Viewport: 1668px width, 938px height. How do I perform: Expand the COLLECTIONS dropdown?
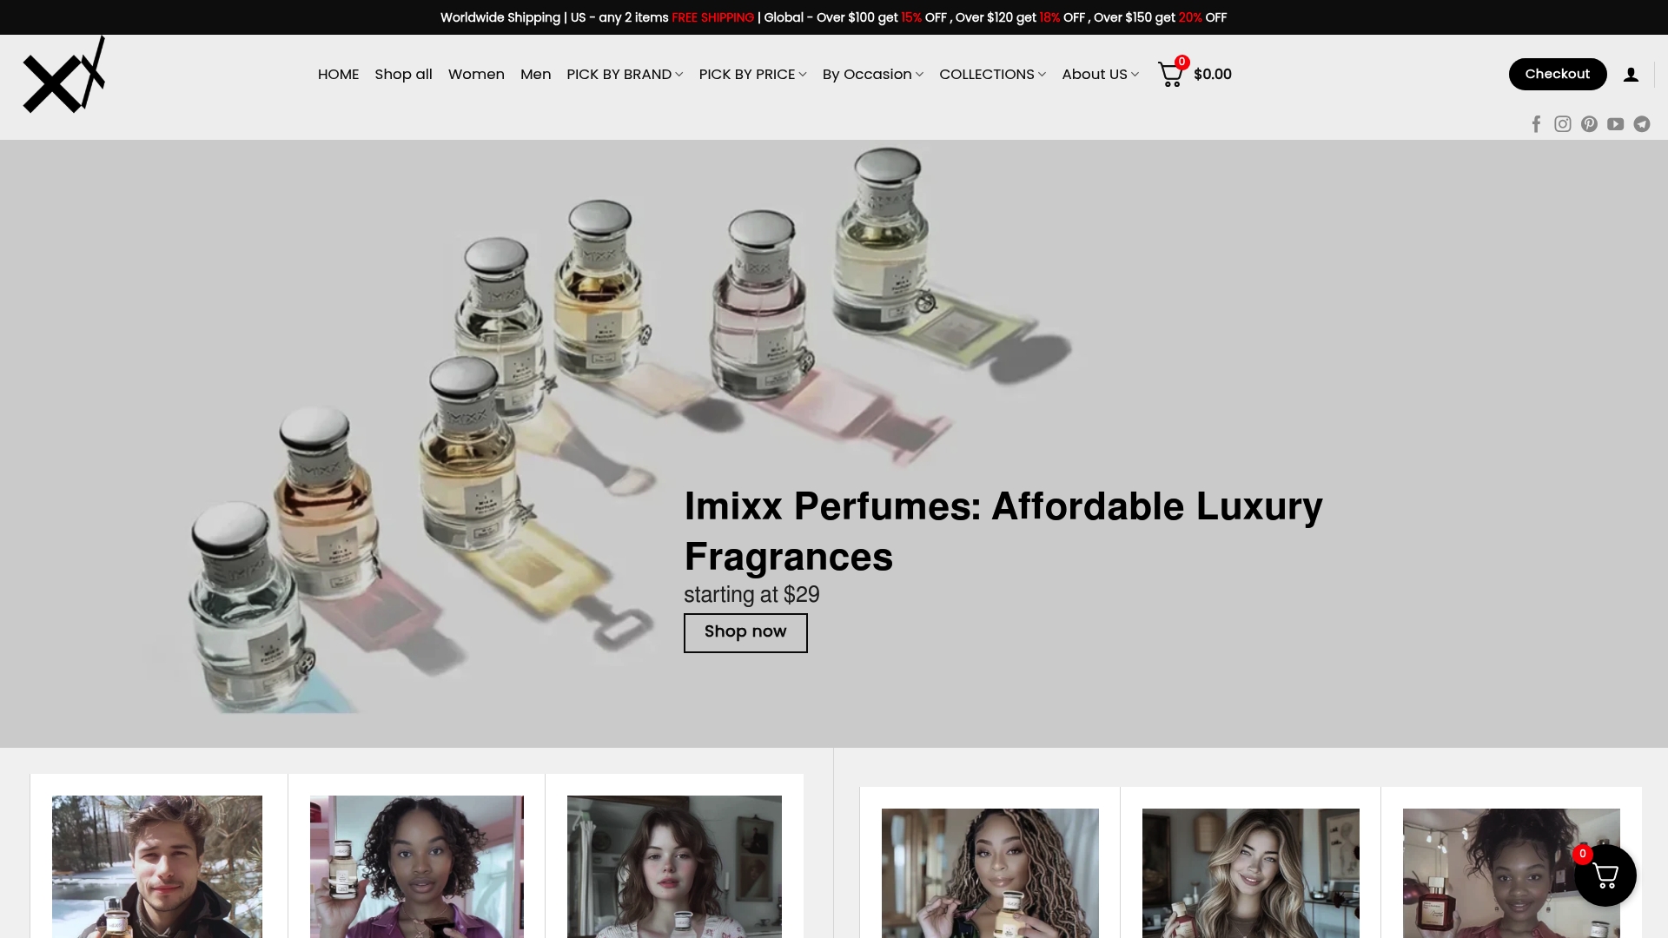992,75
